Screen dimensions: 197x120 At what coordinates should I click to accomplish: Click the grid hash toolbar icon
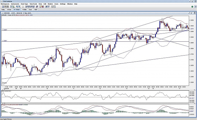(x=46, y=7)
